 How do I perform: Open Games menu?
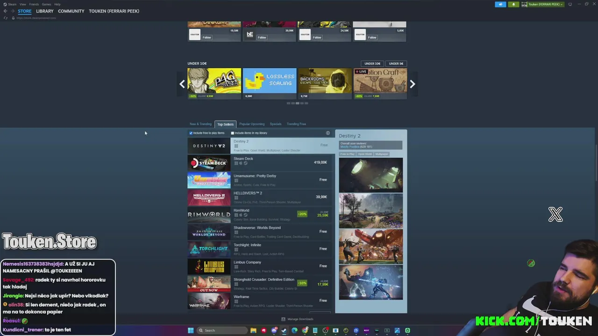(46, 4)
